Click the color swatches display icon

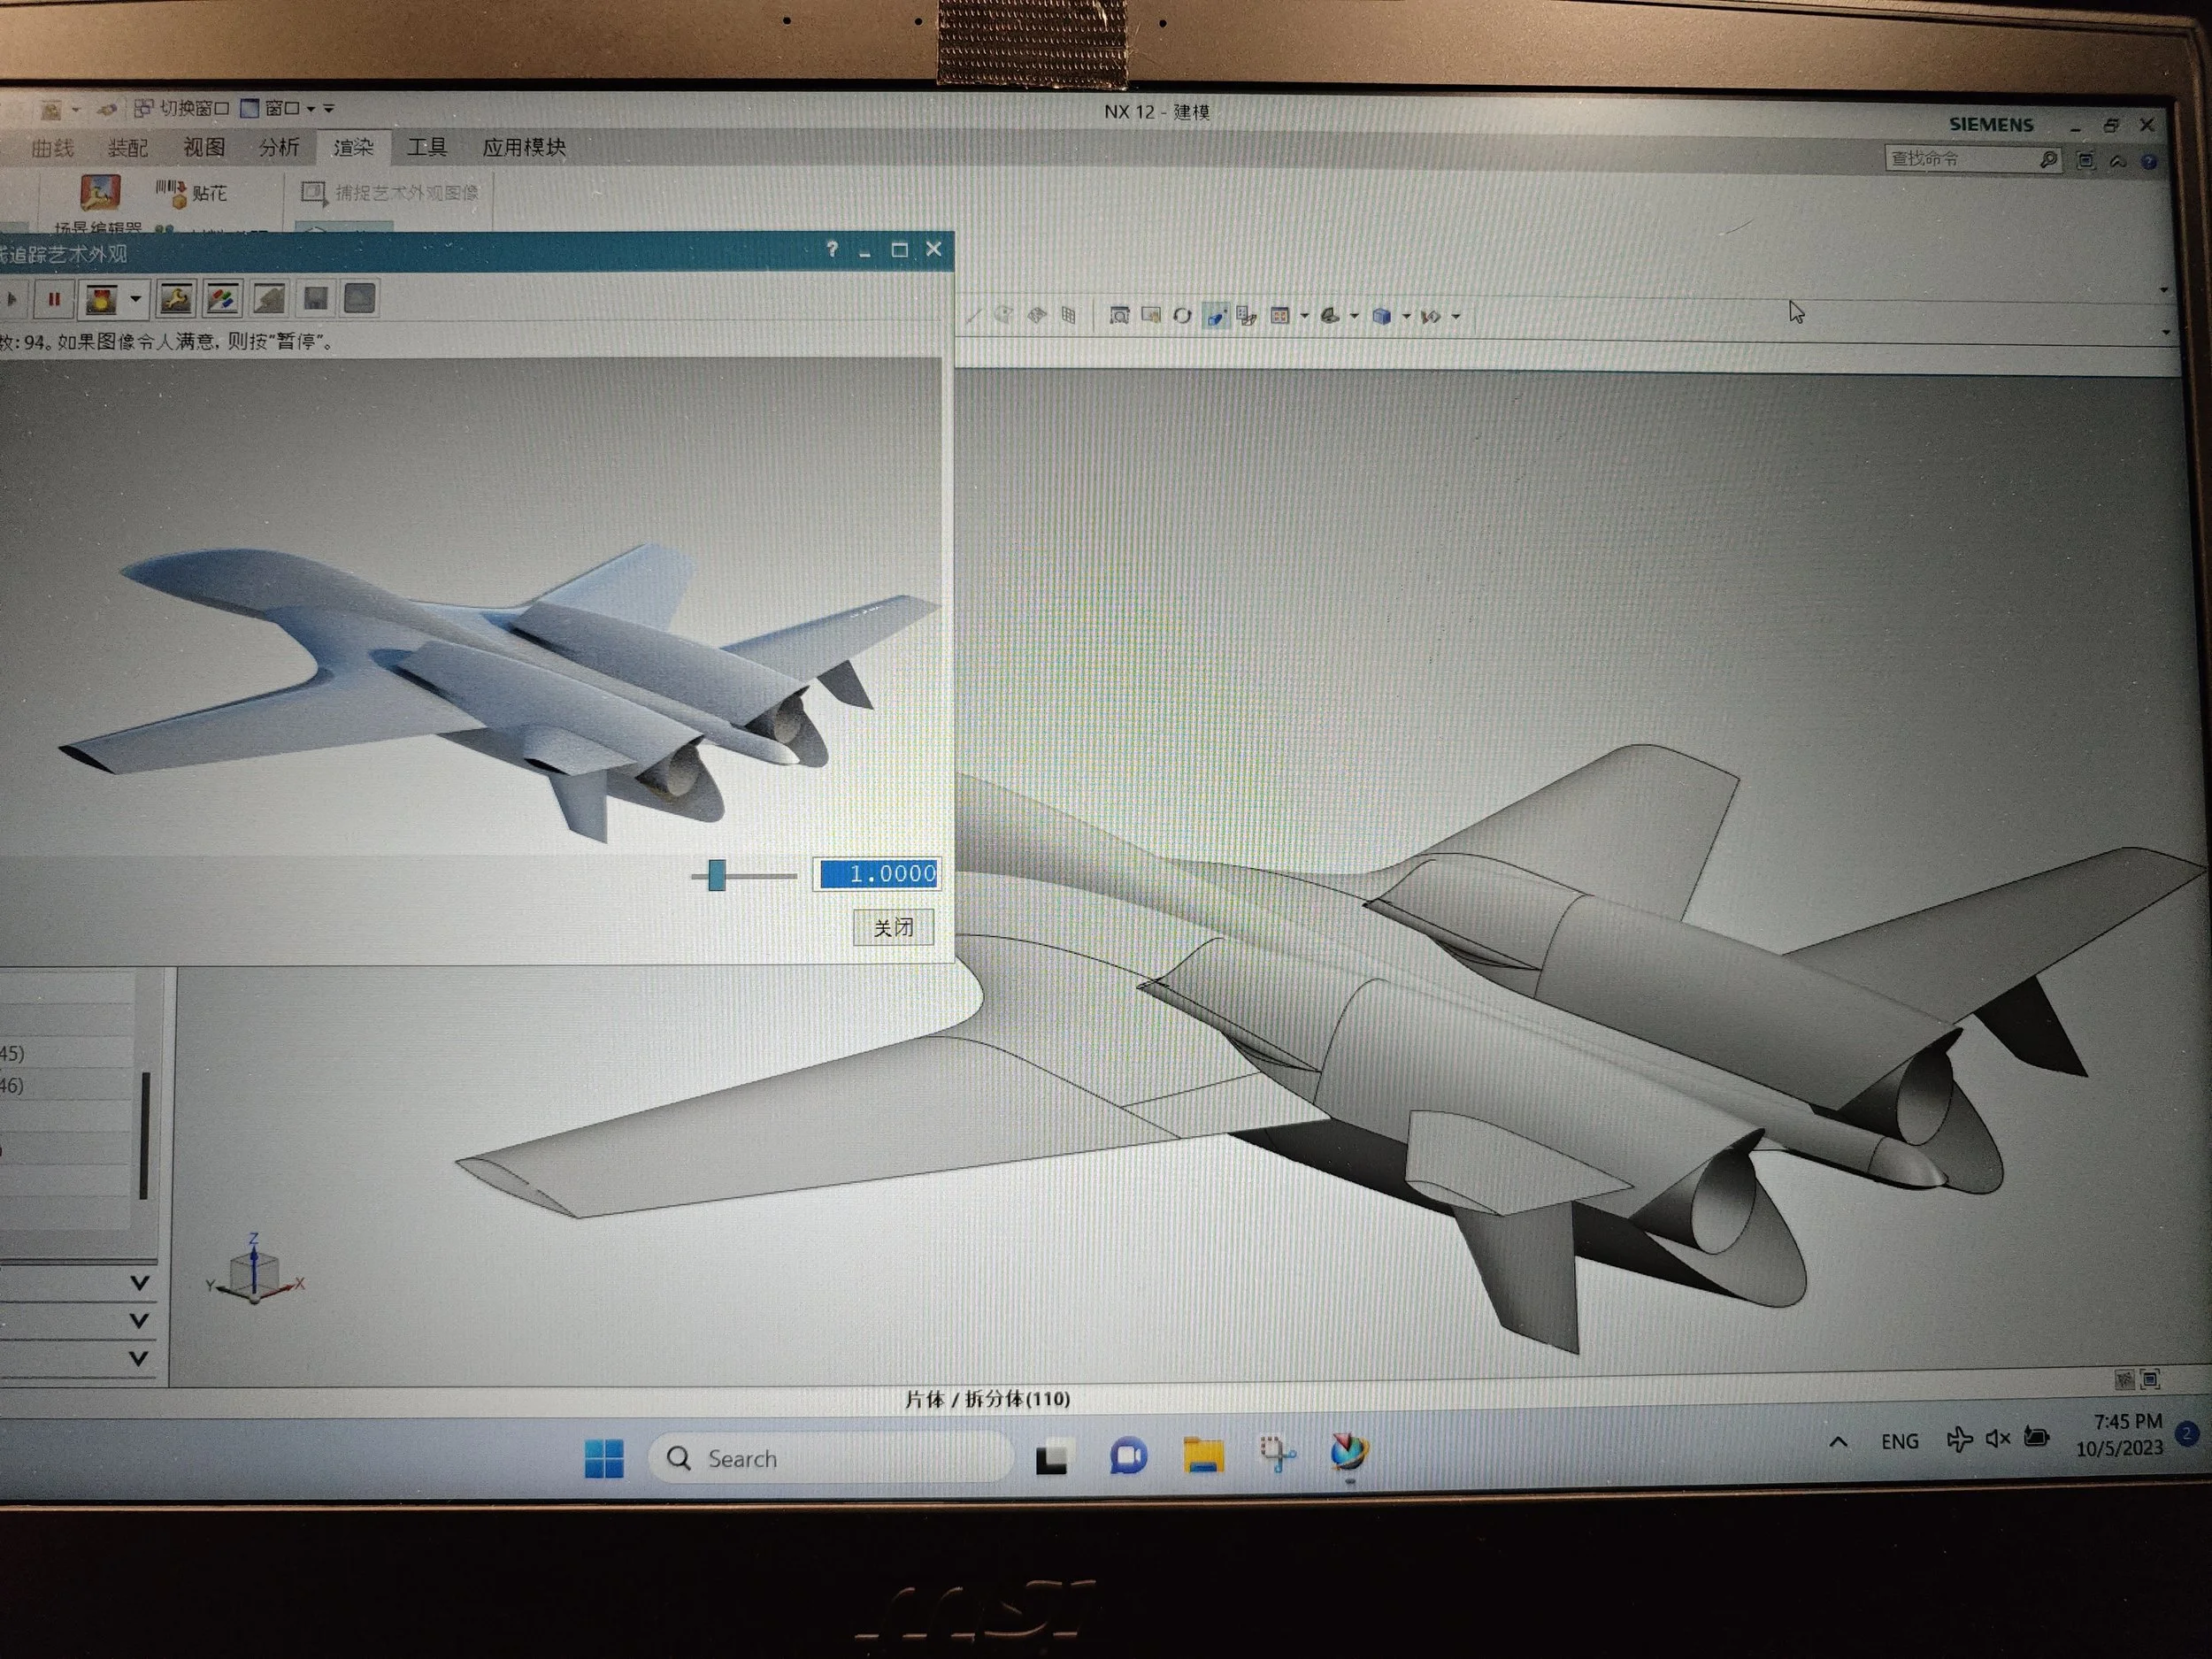(222, 299)
